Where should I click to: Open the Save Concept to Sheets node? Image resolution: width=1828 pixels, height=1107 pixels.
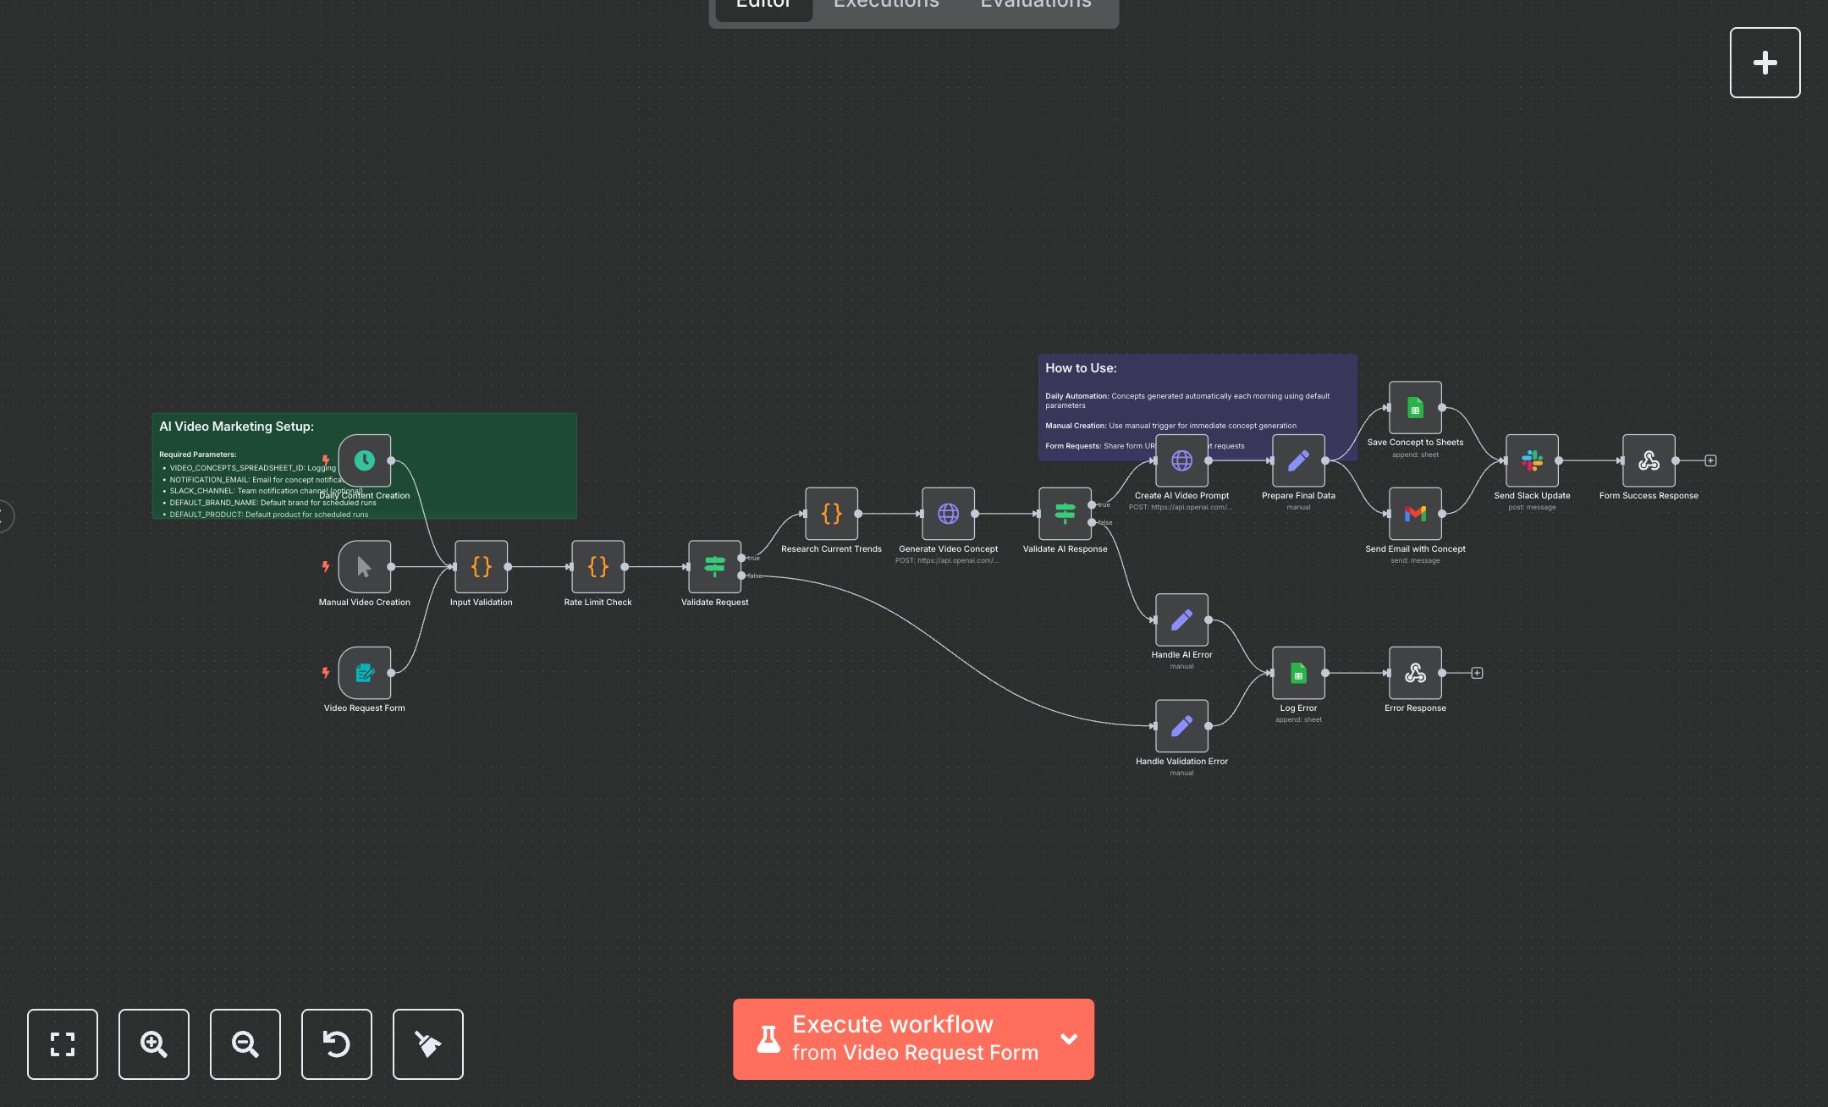1415,406
